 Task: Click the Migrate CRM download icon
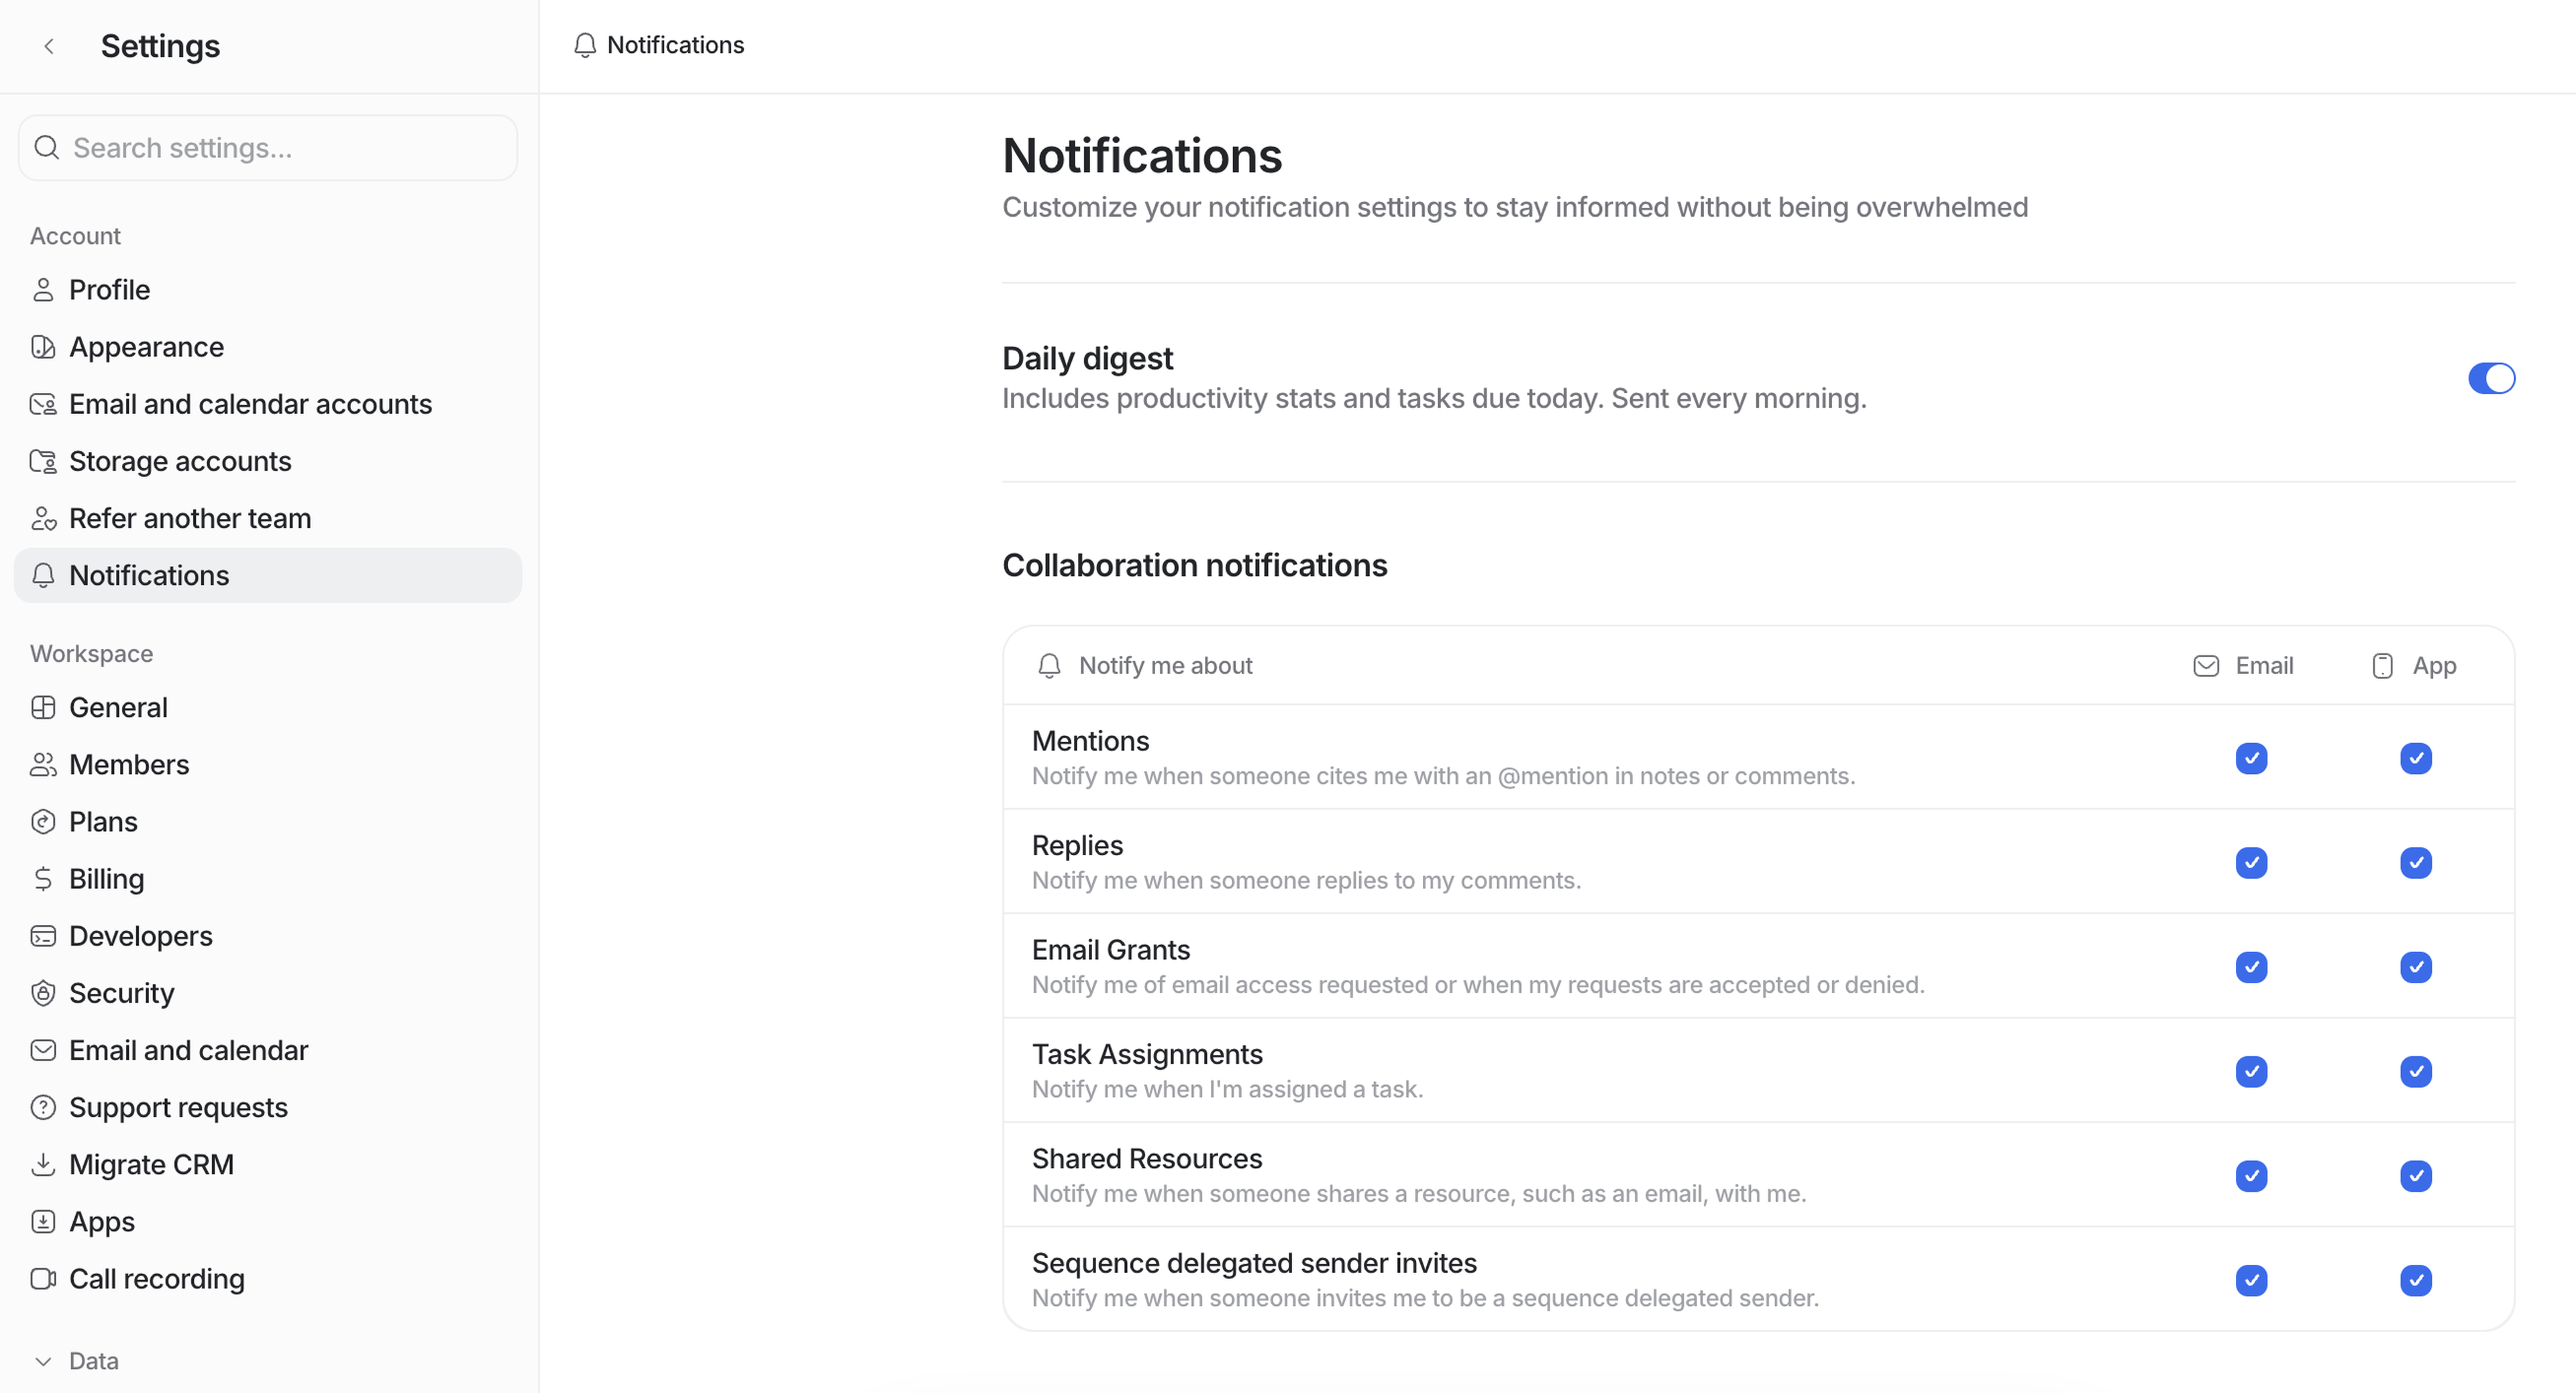click(43, 1164)
